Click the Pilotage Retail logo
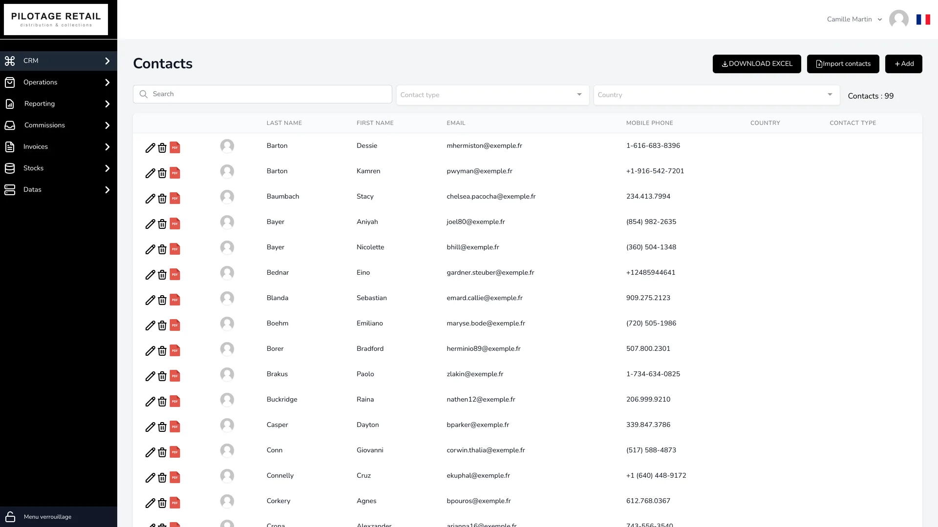 coord(56,20)
